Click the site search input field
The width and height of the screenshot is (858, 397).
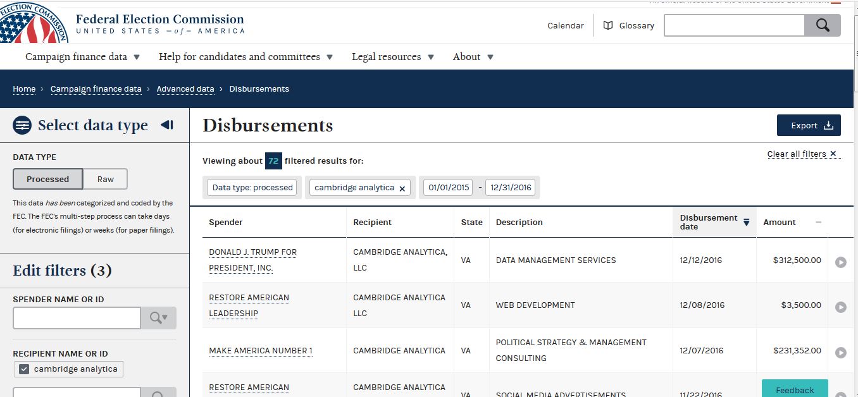735,25
